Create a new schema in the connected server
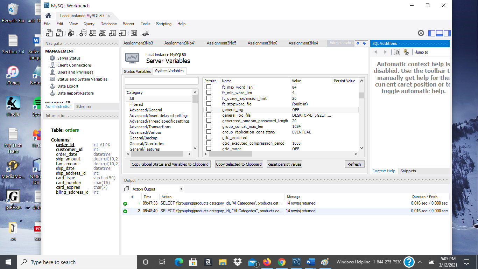The image size is (478, 269). coord(83,33)
